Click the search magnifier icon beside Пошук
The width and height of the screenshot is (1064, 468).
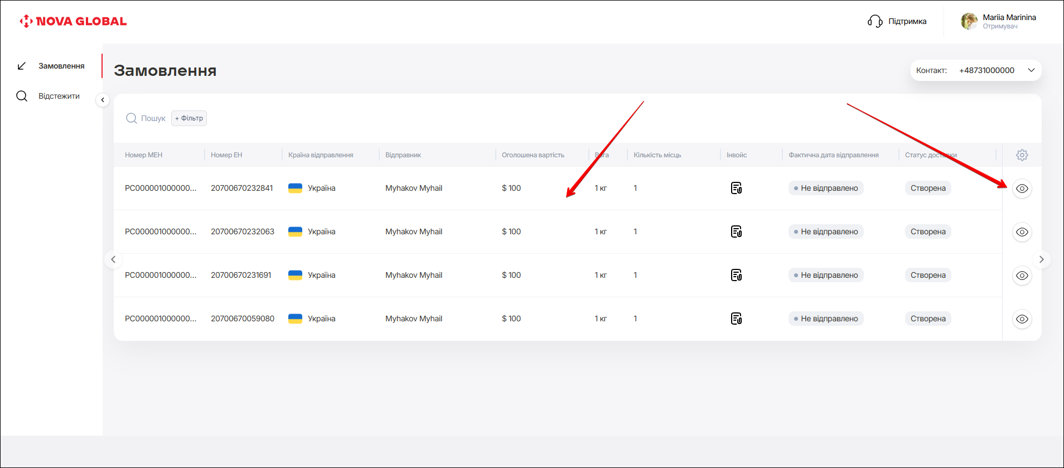(x=132, y=118)
